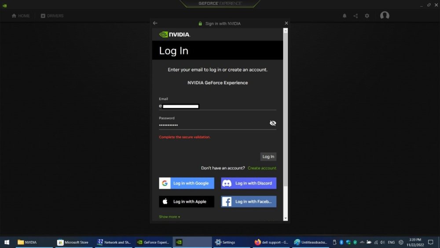The height and width of the screenshot is (248, 440).
Task: Click the USB safely remove tray icon
Action: (334, 242)
